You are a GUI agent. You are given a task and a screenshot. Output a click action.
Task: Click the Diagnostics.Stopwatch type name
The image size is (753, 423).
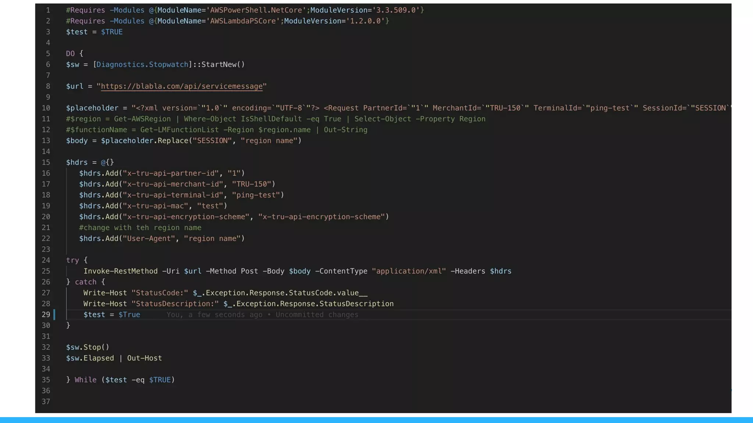(x=142, y=65)
